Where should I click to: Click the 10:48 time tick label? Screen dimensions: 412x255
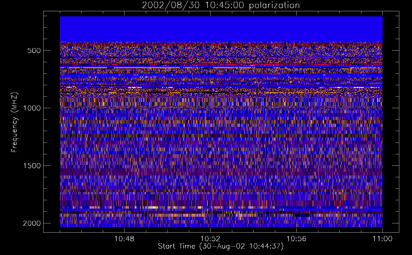124,239
